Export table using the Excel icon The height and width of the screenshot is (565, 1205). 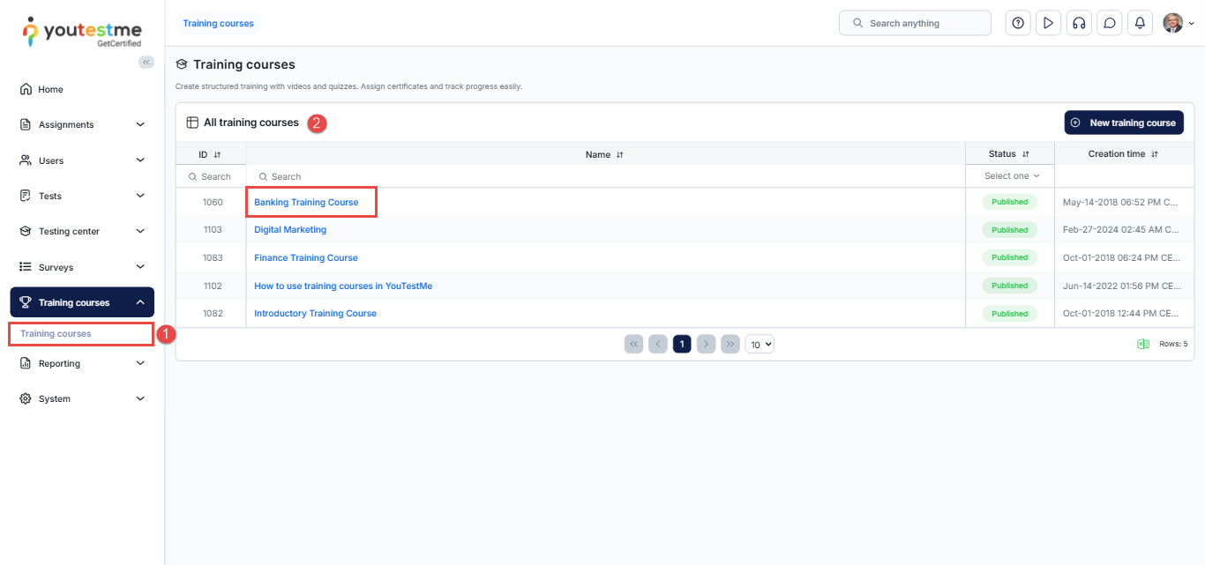pos(1143,344)
